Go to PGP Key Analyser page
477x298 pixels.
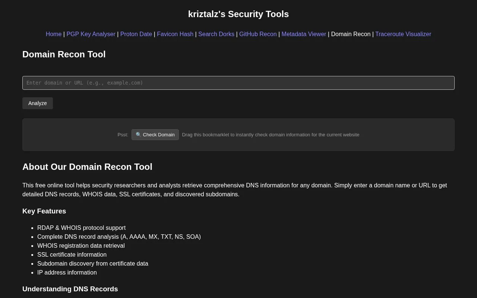tap(91, 34)
